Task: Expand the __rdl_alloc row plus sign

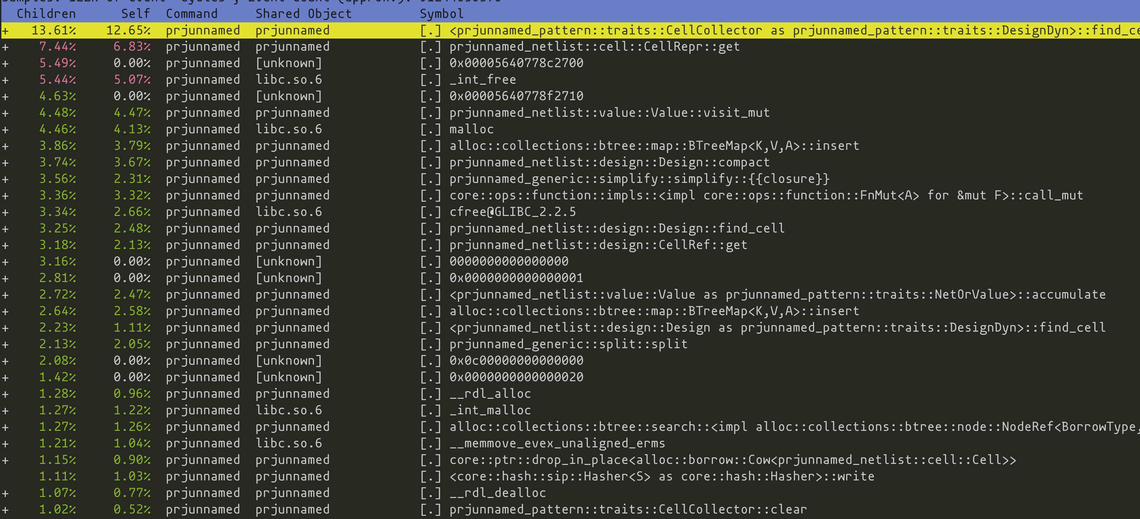Action: click(5, 394)
